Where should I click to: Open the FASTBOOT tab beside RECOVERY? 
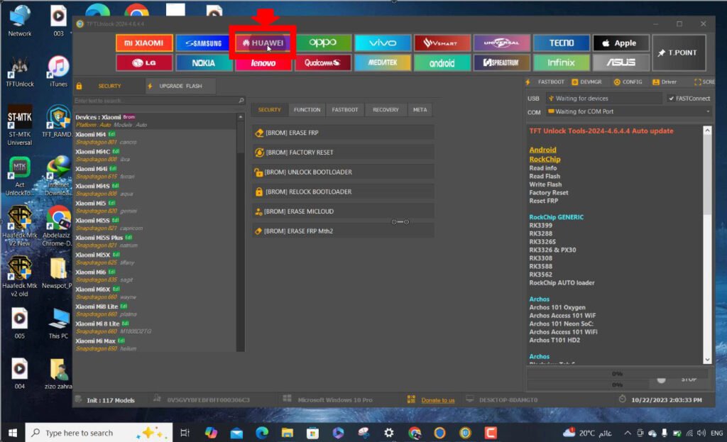pyautogui.click(x=345, y=110)
